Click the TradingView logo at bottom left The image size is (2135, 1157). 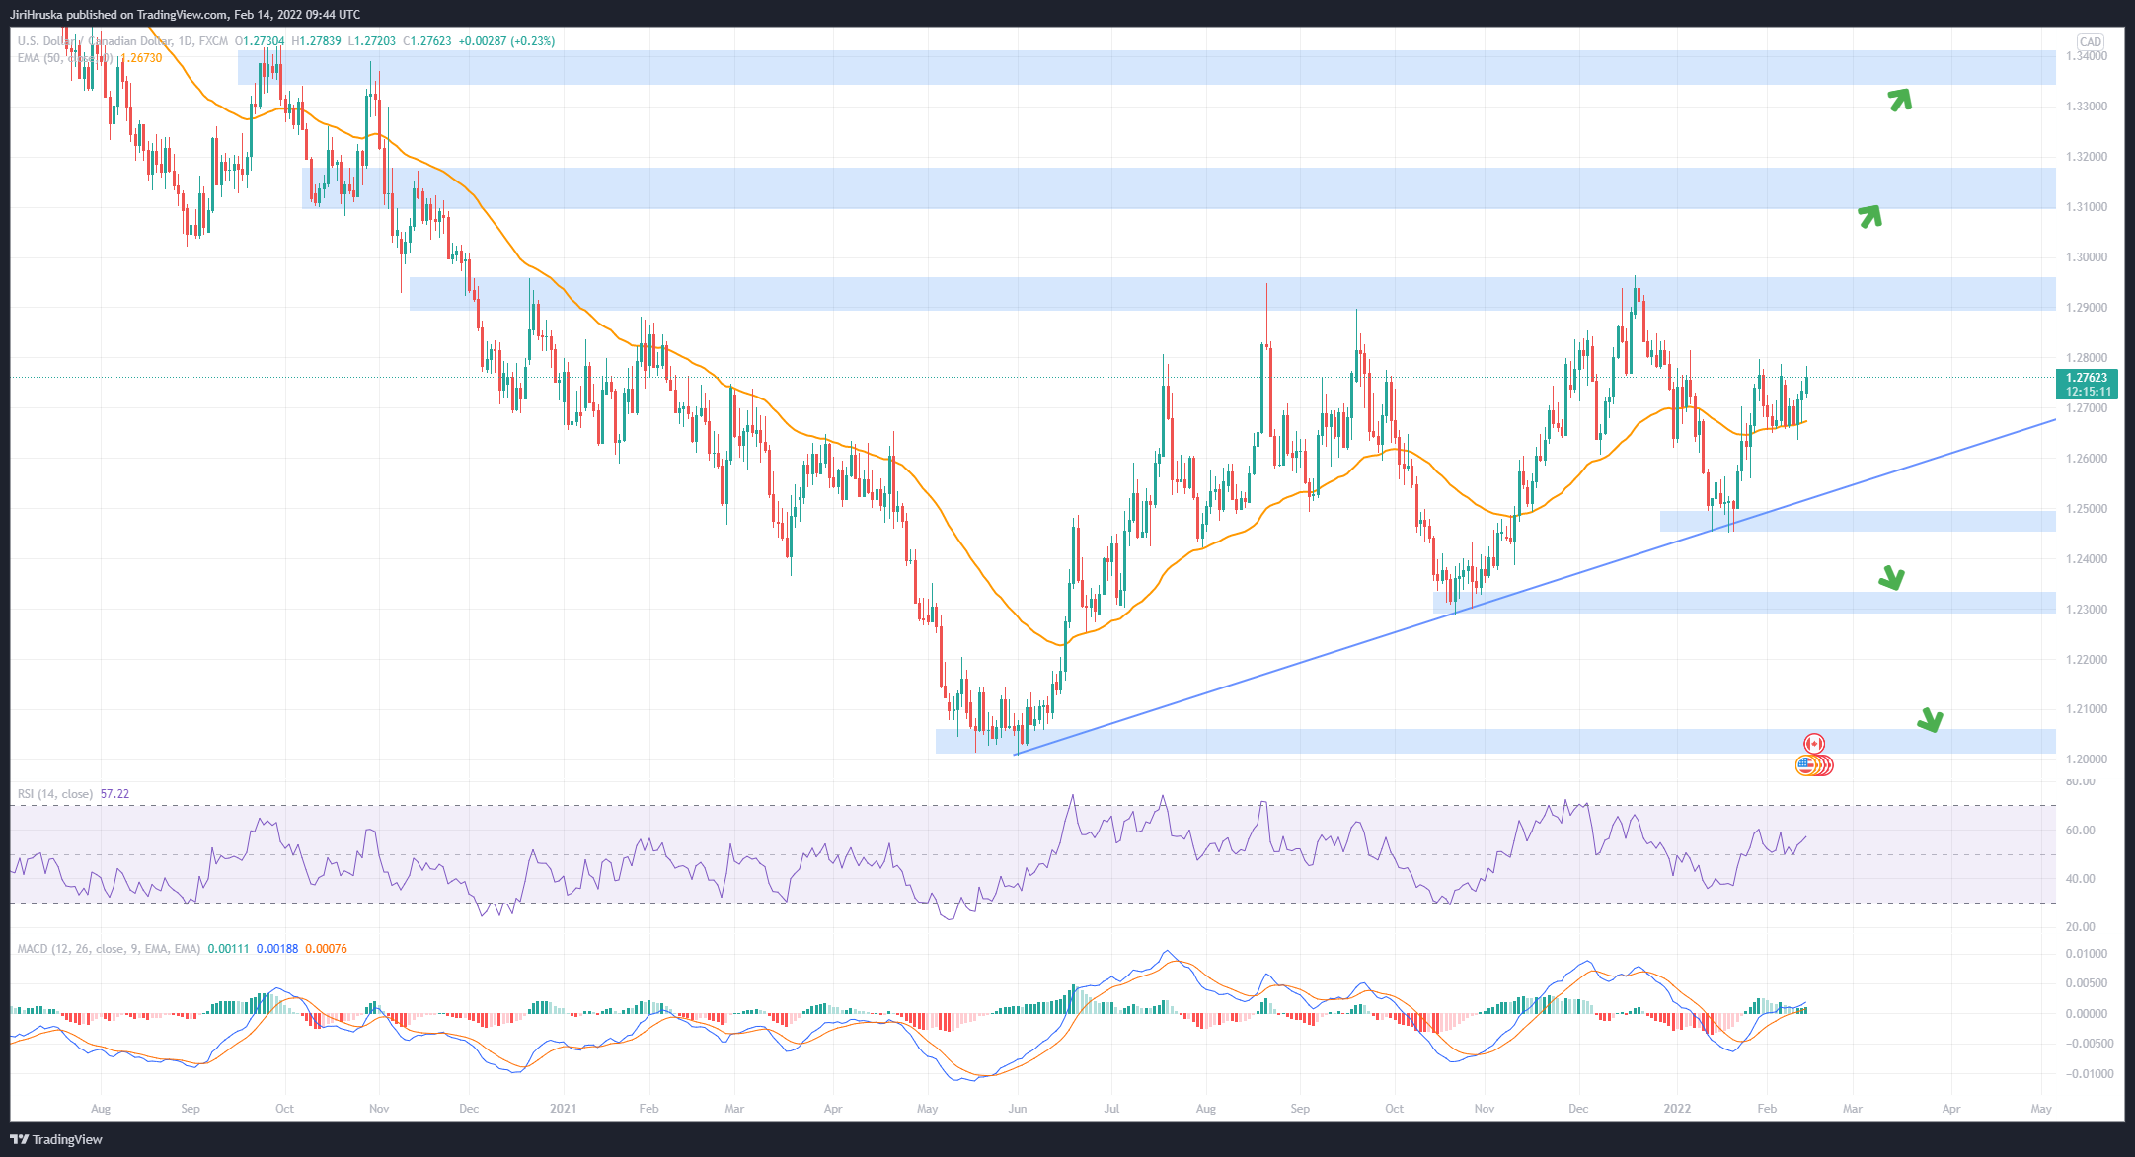(56, 1139)
